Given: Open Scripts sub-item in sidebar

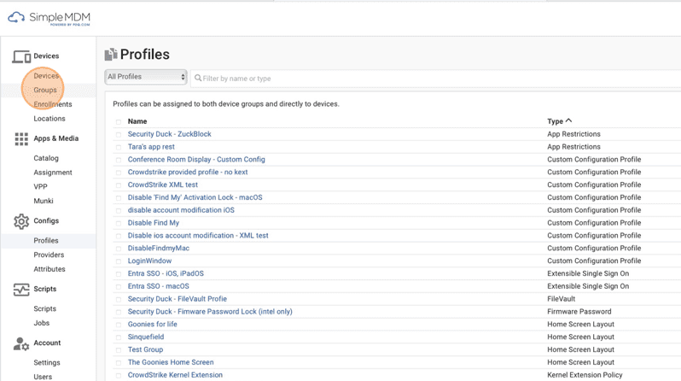Looking at the screenshot, I should pyautogui.click(x=44, y=308).
